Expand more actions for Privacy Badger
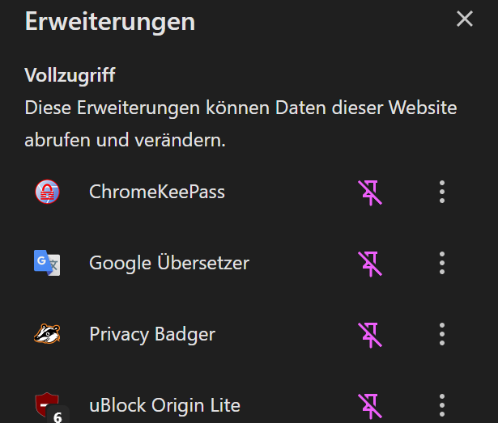Image resolution: width=498 pixels, height=423 pixels. coord(442,334)
